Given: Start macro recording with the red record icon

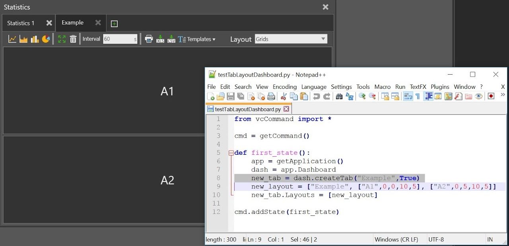Looking at the screenshot, I should click(491, 96).
